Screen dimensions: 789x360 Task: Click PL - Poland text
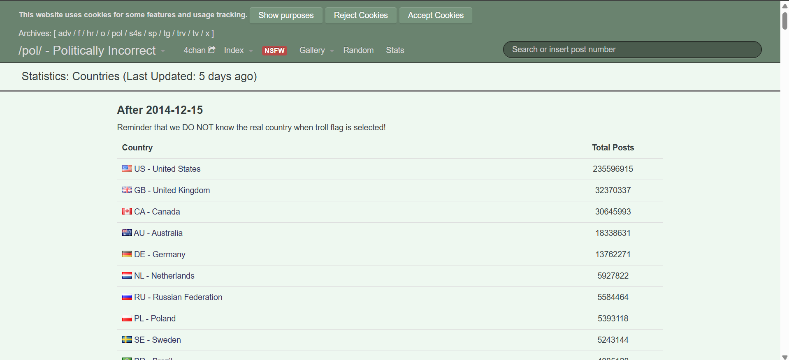tap(155, 318)
